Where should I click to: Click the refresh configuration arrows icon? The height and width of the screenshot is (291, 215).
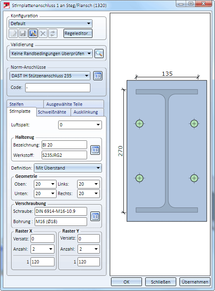click(x=53, y=33)
